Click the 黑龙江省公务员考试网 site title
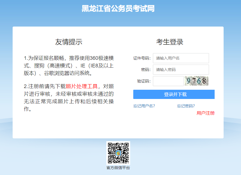This screenshot has height=175, width=241. [118, 9]
